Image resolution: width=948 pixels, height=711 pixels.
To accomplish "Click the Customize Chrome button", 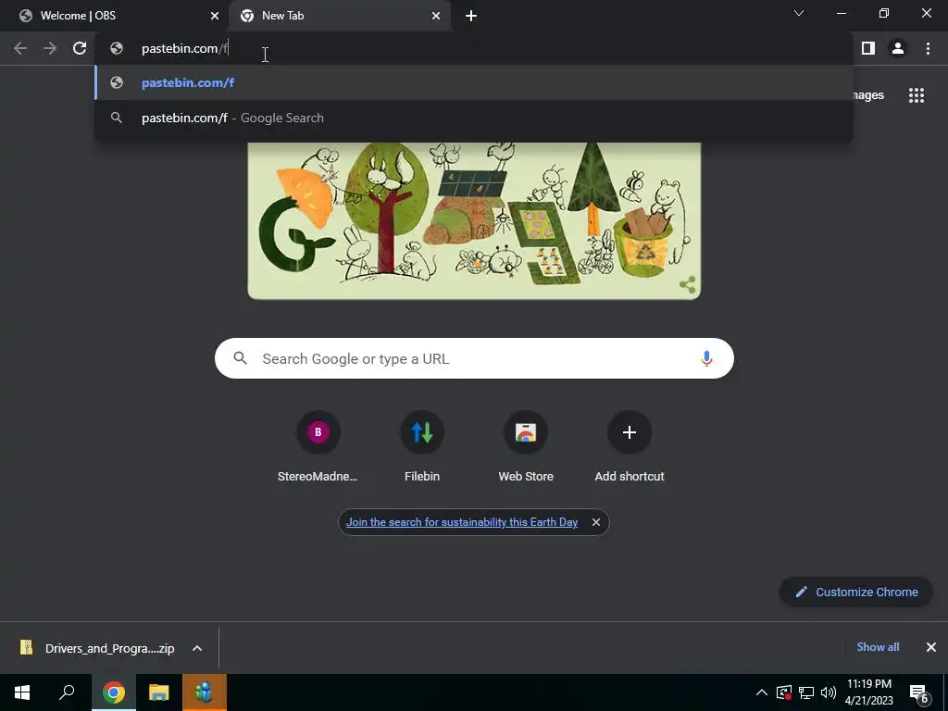I will tap(856, 592).
